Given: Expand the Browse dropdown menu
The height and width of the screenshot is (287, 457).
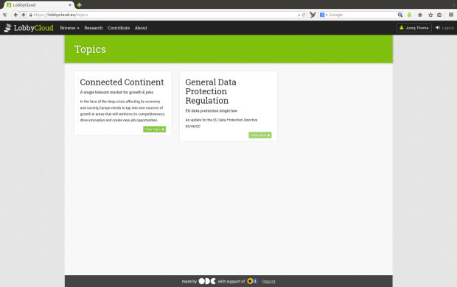Looking at the screenshot, I should coord(70,28).
